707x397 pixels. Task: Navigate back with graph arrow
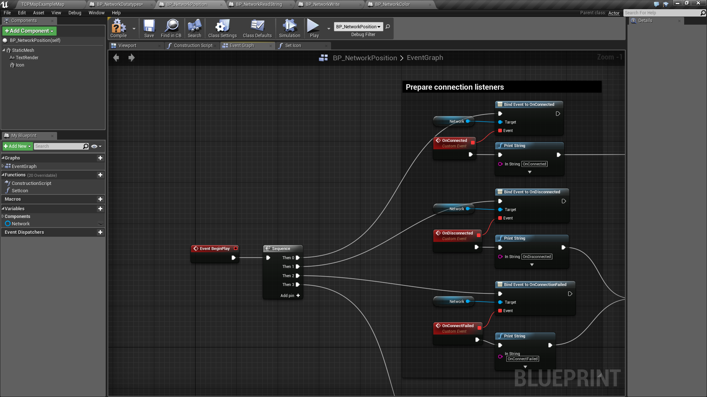116,58
